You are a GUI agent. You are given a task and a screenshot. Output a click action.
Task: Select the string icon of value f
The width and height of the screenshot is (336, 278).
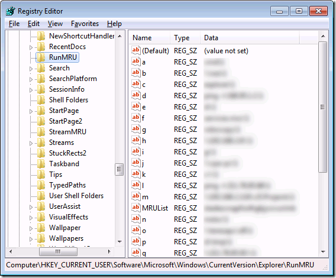click(136, 118)
